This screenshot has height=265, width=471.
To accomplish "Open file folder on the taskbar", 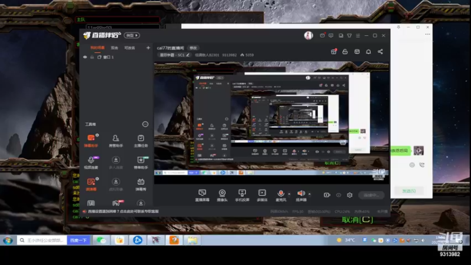I will coord(193,240).
